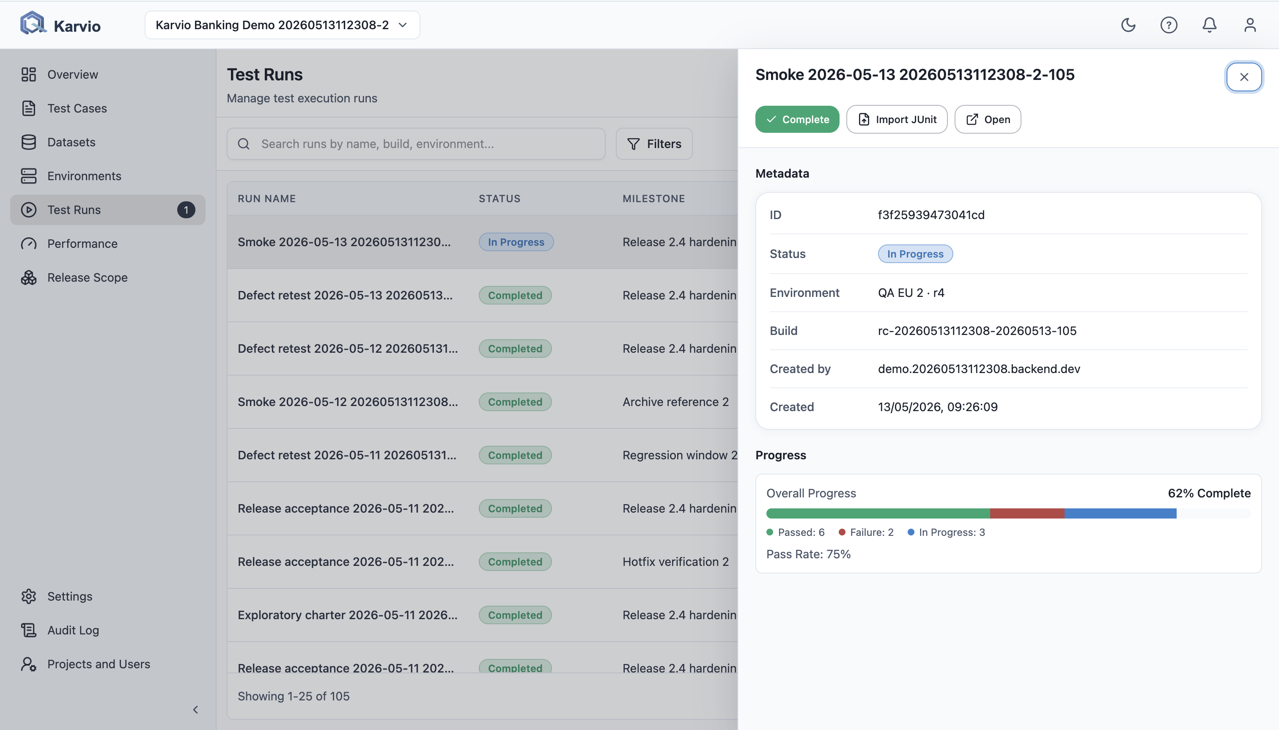Select the Defect retest 2026-05-13 run row
Screen dimensions: 1279x730
pyautogui.click(x=482, y=295)
